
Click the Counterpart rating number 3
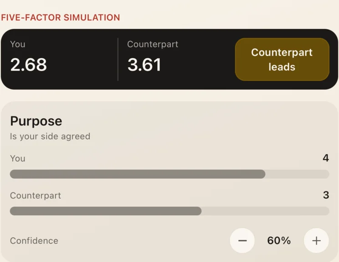(326, 195)
